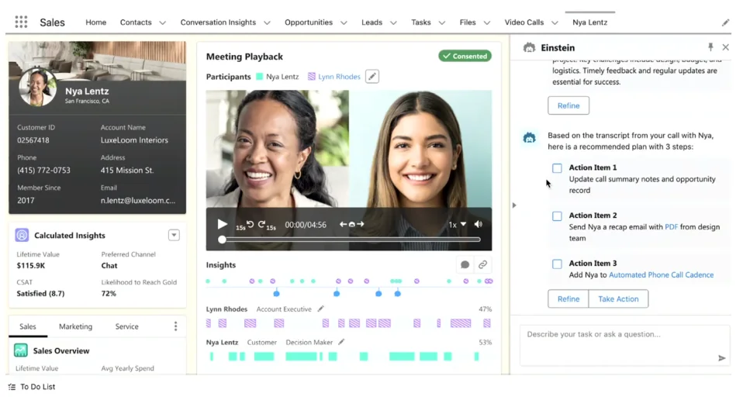Change the 1x playback speed
The image size is (743, 414).
pyautogui.click(x=458, y=225)
